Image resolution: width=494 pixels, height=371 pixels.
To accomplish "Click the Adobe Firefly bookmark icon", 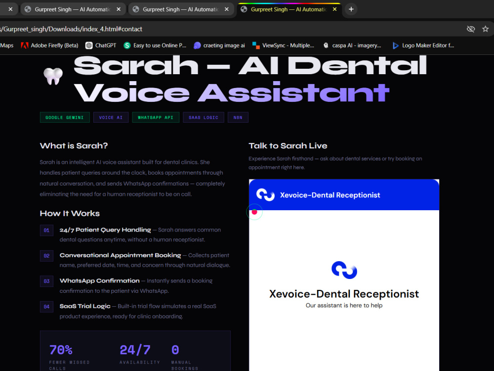I will (24, 46).
